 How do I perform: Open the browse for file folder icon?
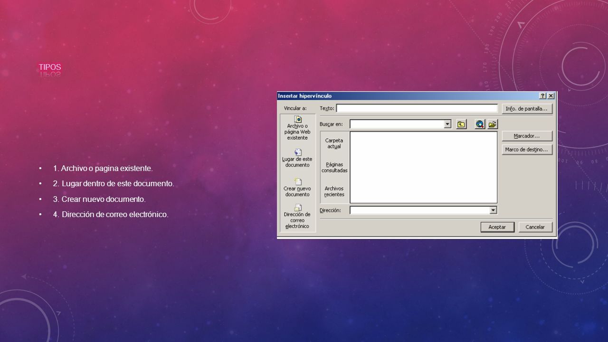coord(492,124)
